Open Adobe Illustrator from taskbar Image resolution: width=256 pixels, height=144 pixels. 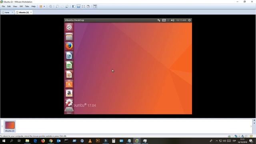(98, 141)
